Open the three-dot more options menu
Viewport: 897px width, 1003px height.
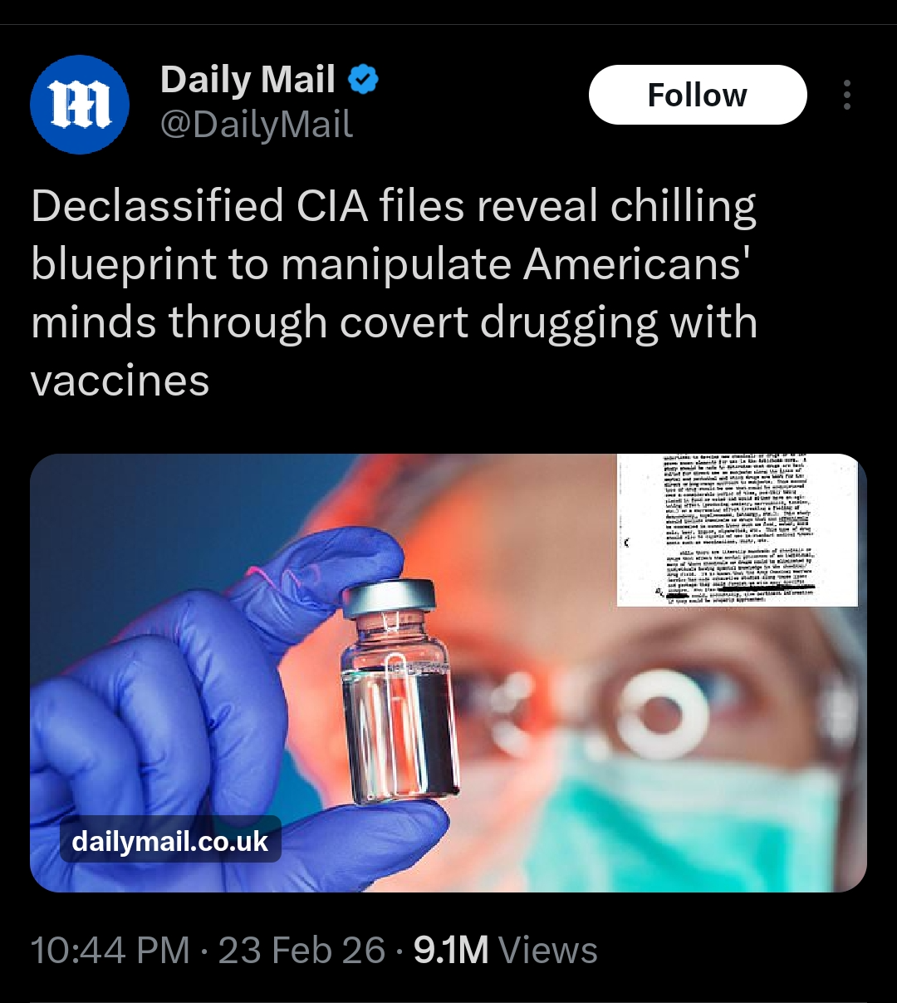coord(846,95)
